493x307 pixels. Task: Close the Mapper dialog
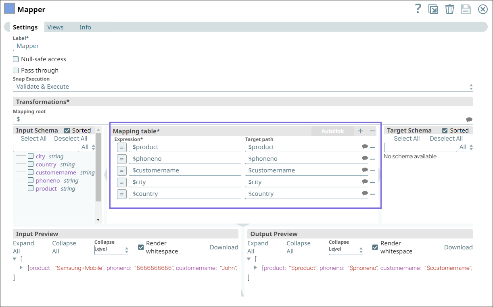483,9
